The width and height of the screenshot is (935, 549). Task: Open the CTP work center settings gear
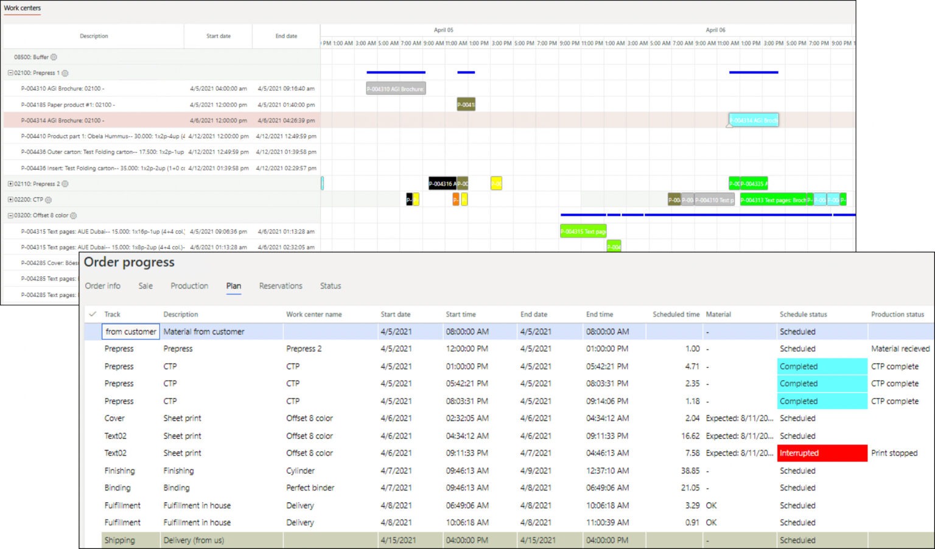click(x=47, y=199)
